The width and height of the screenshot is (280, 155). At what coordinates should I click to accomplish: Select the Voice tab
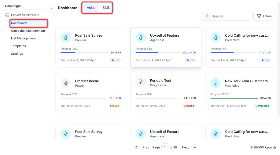tap(91, 8)
